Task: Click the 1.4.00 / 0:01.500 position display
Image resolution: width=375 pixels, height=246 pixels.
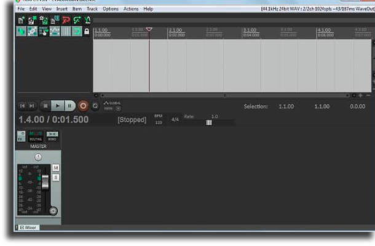Action: (53, 119)
